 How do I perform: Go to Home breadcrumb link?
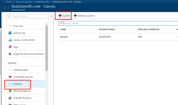9,2
